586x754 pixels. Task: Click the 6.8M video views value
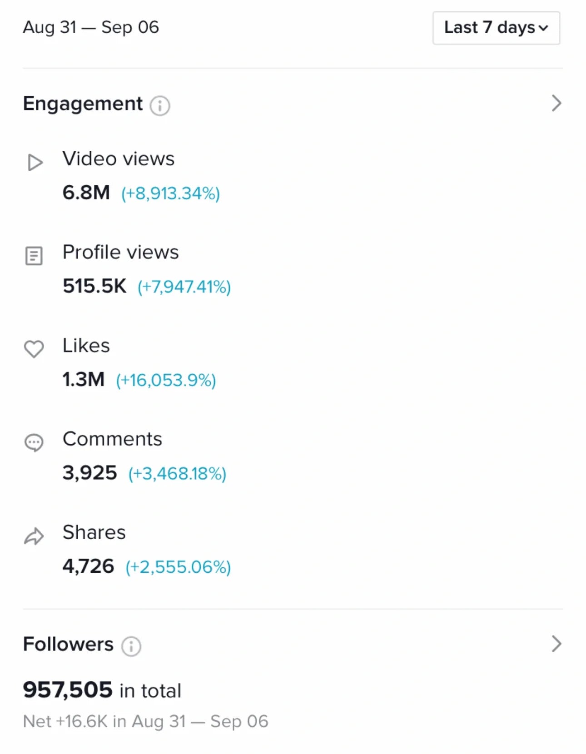pos(86,193)
